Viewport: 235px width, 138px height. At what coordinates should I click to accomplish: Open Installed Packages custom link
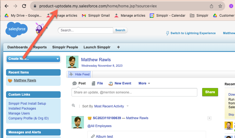coord(22,108)
